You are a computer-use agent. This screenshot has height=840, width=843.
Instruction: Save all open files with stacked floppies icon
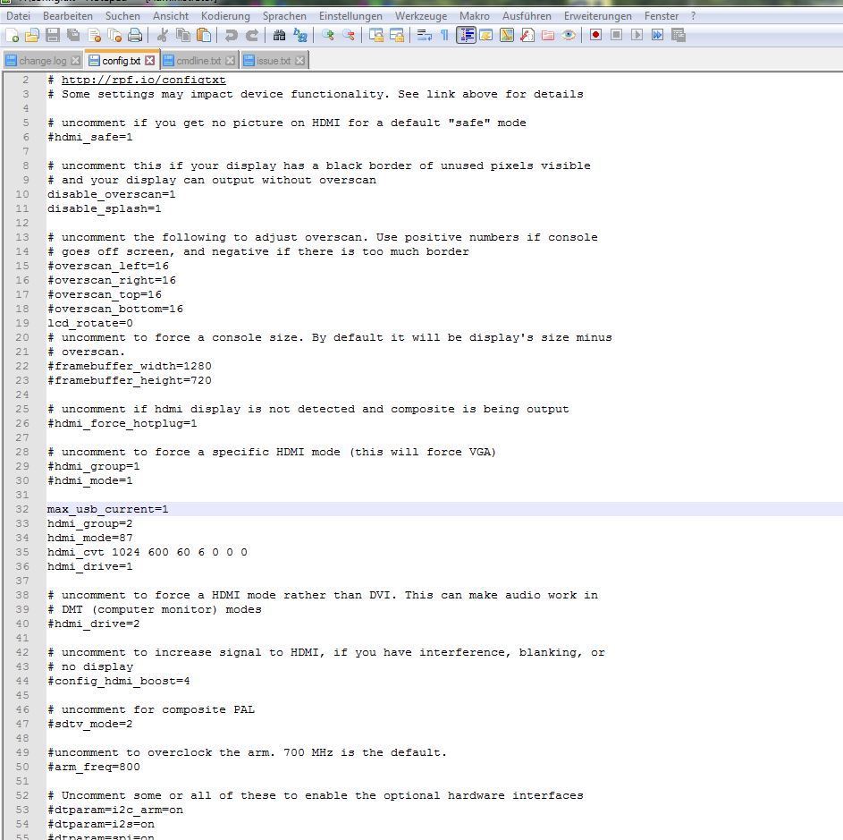(x=73, y=36)
